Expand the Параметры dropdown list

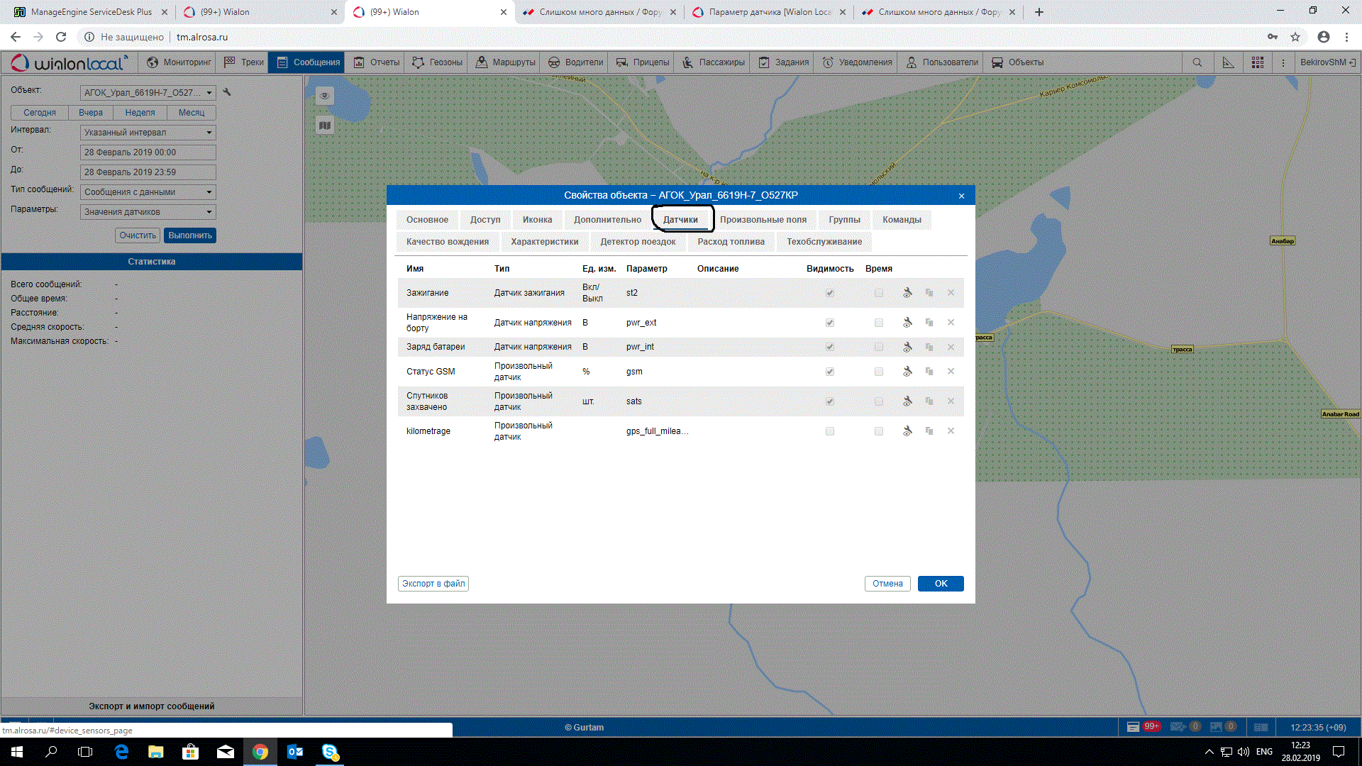[x=148, y=212]
